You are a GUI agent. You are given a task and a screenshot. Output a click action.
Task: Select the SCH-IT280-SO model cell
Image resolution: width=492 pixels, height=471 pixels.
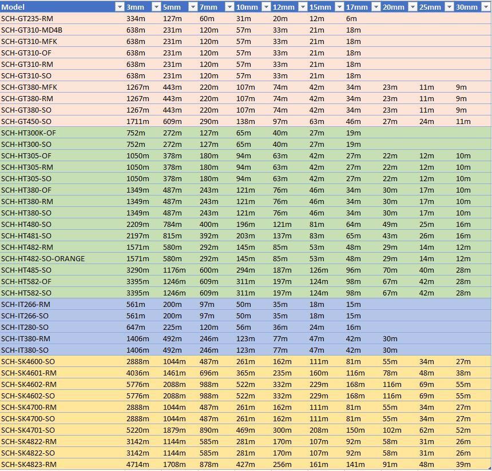tap(25, 327)
